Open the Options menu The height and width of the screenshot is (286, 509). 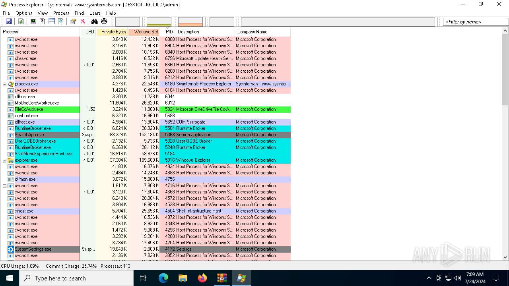24,13
